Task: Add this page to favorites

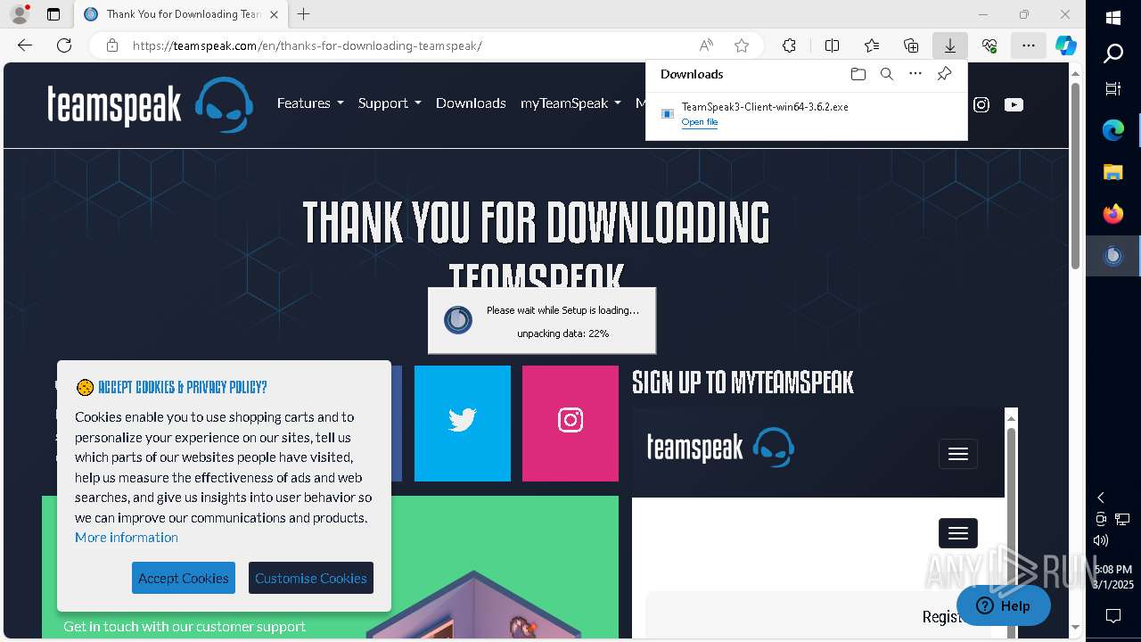Action: pyautogui.click(x=742, y=45)
